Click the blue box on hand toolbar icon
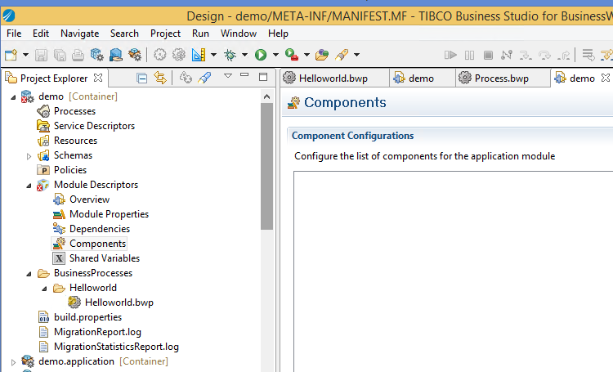This screenshot has height=372, width=613. click(116, 55)
